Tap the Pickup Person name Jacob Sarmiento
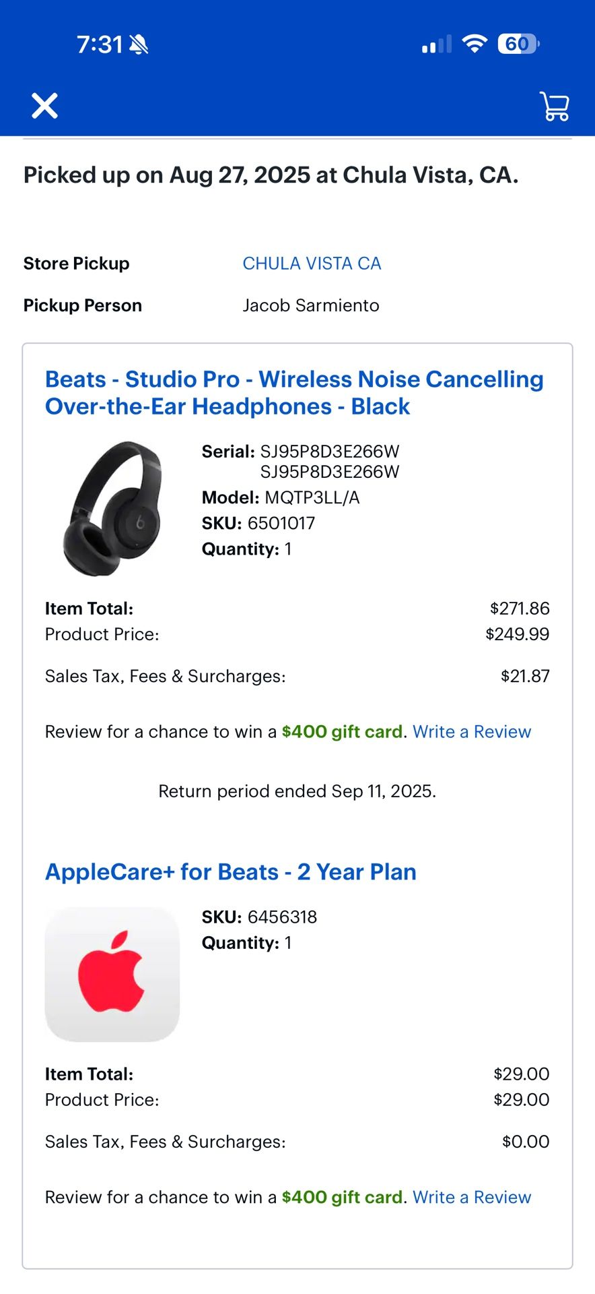The image size is (595, 1294). [311, 305]
